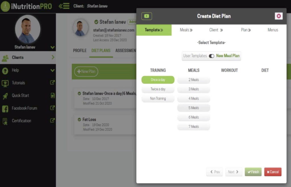Choose the 5 Meals option
Screen dimensions: 291x187
pos(194,108)
